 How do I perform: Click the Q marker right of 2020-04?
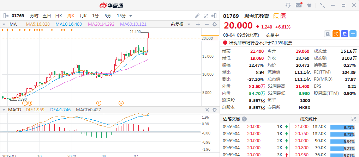tap(121, 103)
